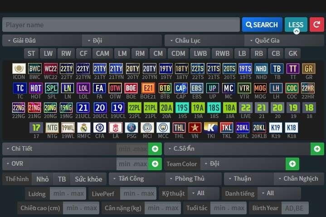Select the 18TY season badge

(182, 69)
